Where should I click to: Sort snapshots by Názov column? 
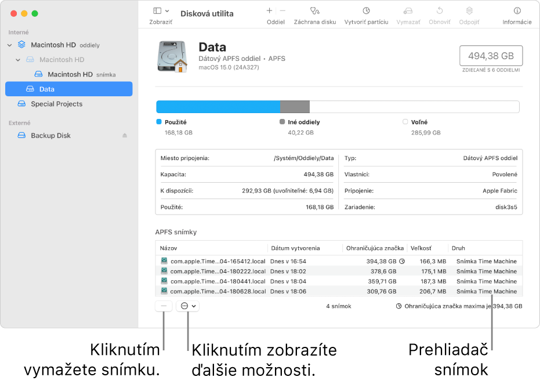[x=212, y=248]
